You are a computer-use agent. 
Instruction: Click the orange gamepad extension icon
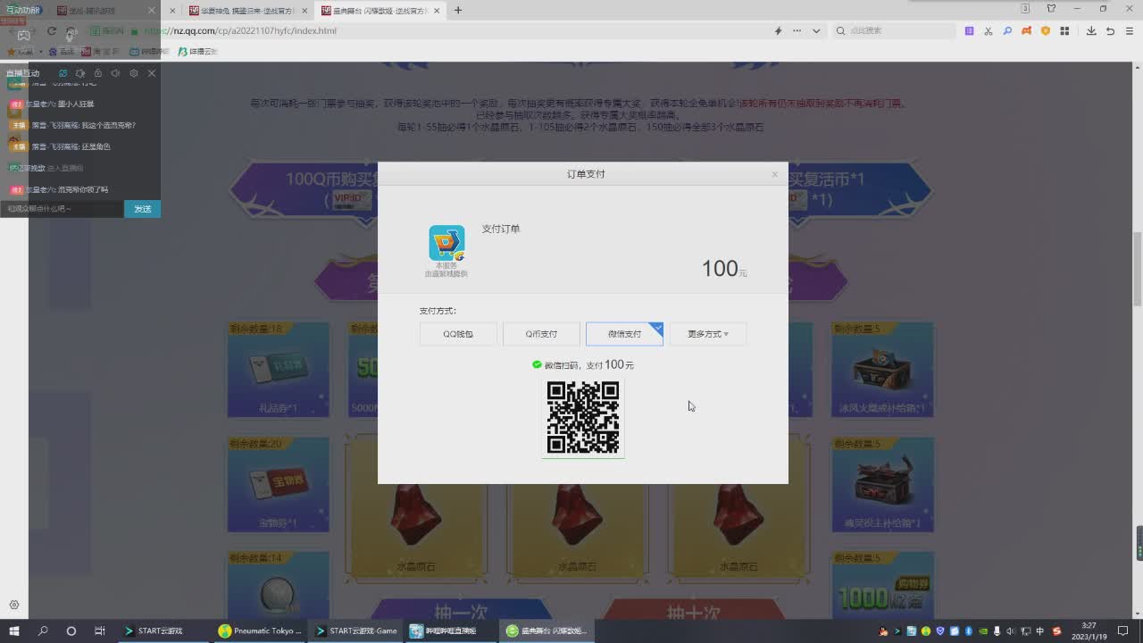(1026, 30)
